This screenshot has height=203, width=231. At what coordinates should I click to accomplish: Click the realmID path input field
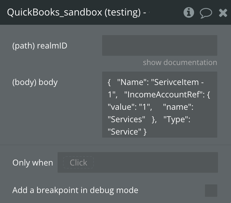coord(159,45)
